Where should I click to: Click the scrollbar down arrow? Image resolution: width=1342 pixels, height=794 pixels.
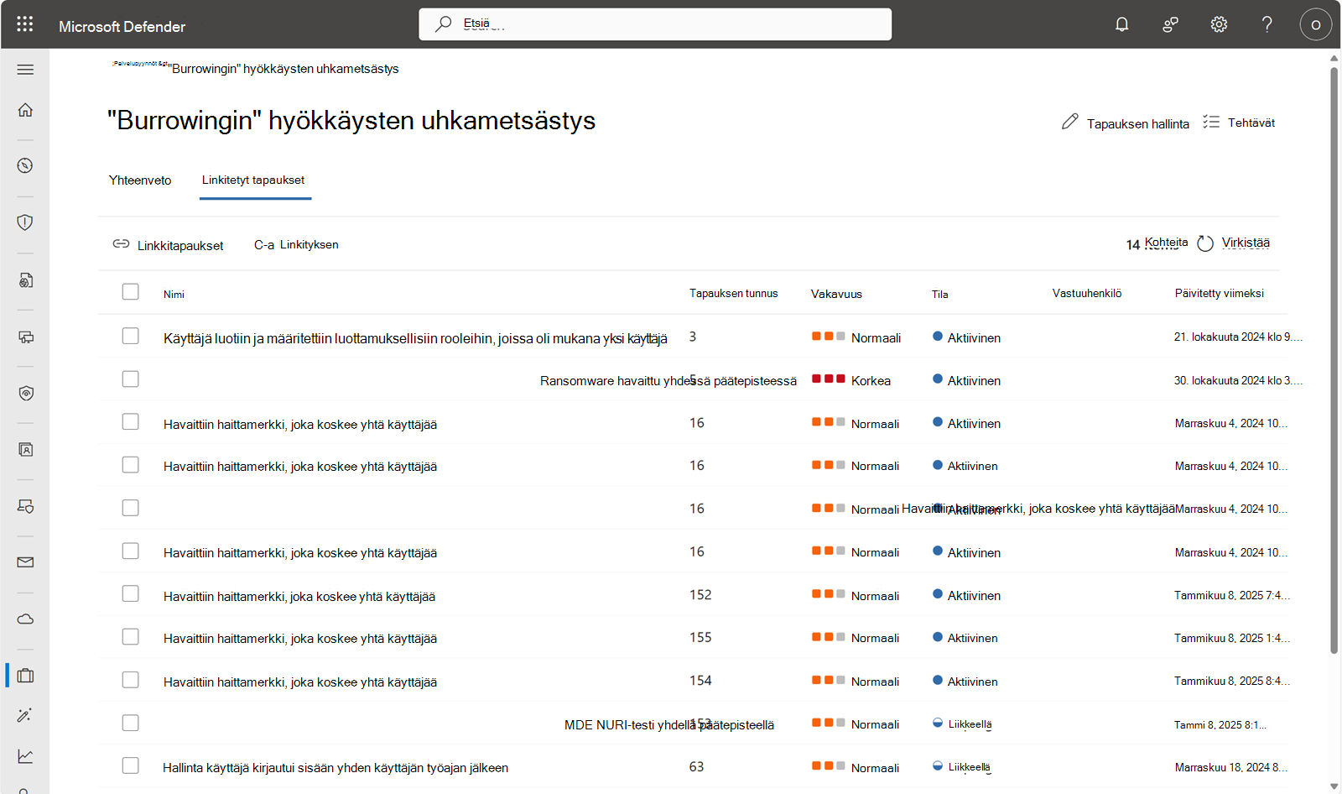(1334, 786)
